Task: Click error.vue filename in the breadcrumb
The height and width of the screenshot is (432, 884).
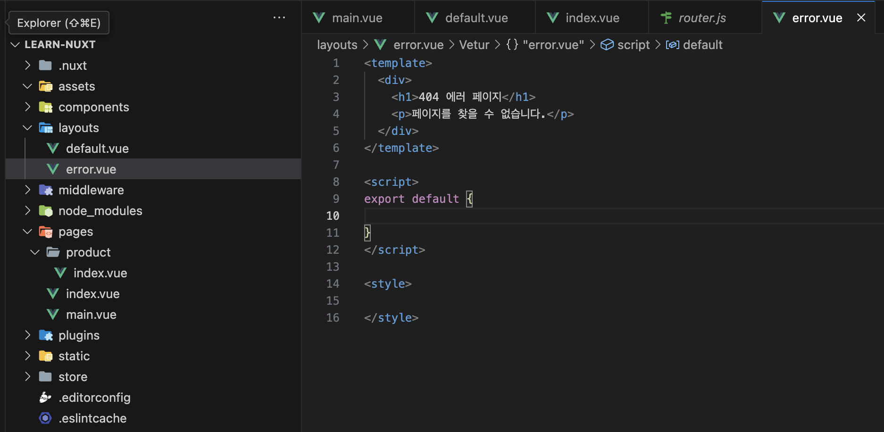Action: tap(418, 45)
